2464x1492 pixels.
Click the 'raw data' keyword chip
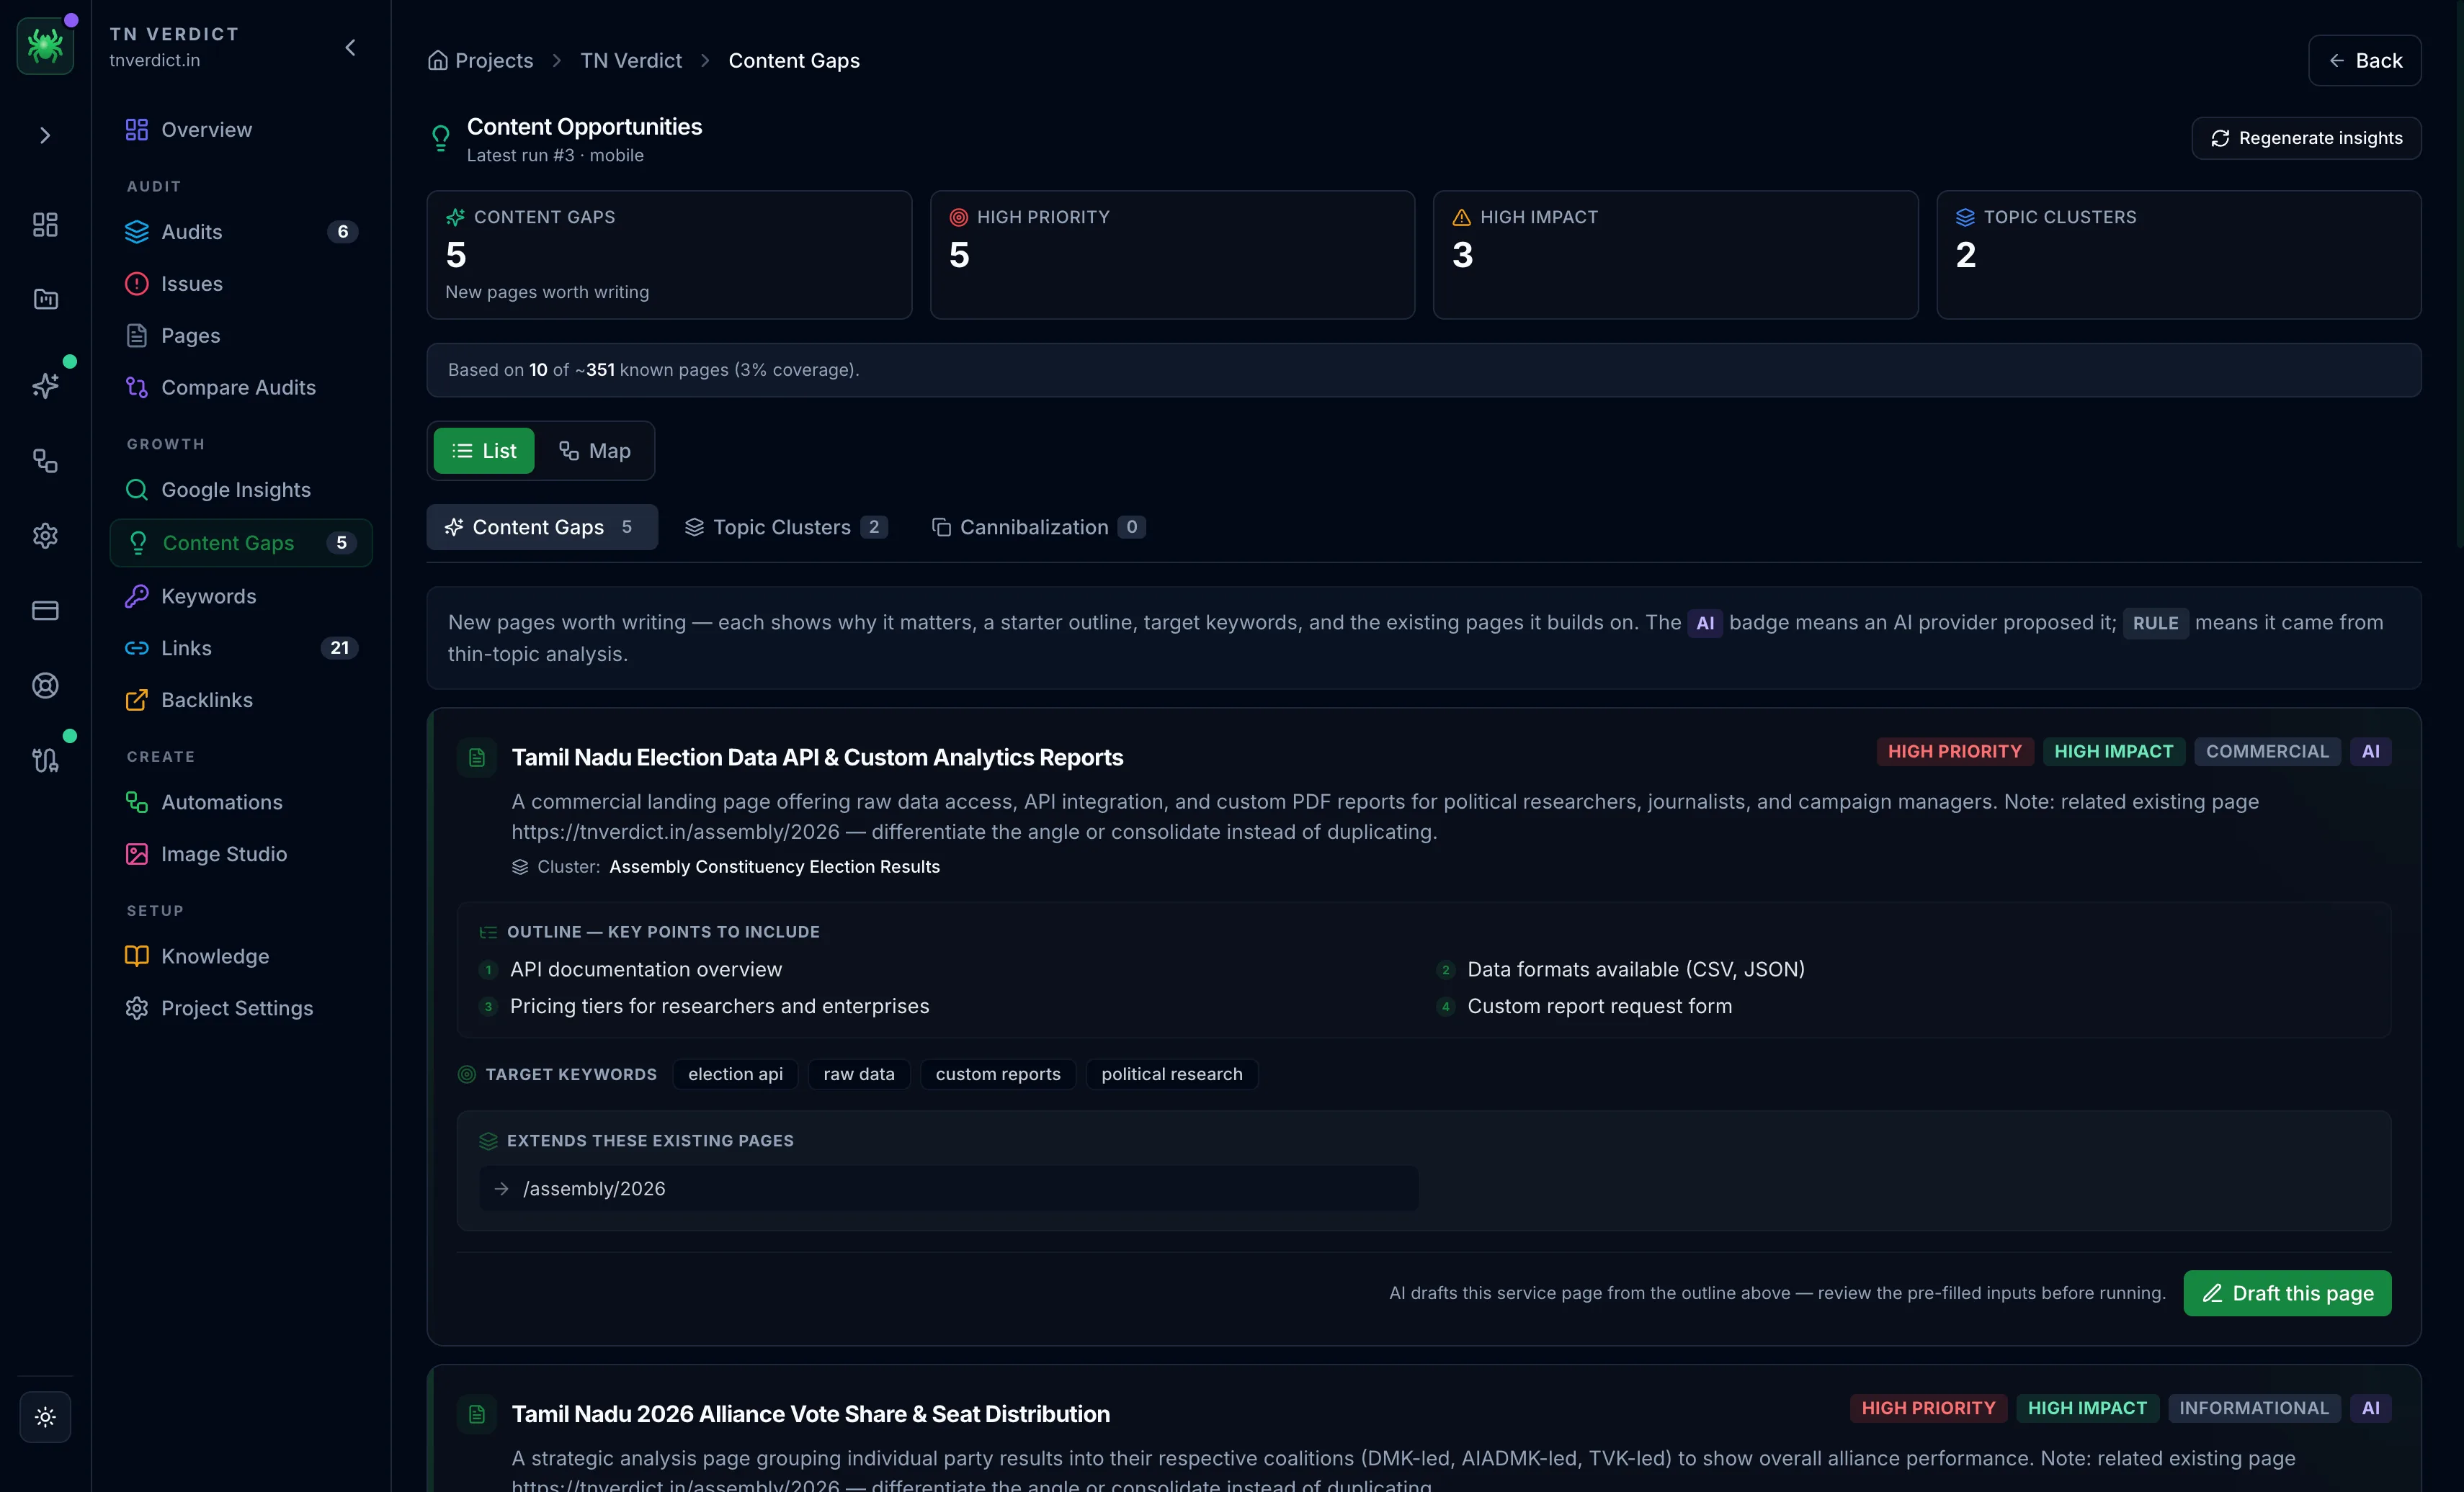859,1074
